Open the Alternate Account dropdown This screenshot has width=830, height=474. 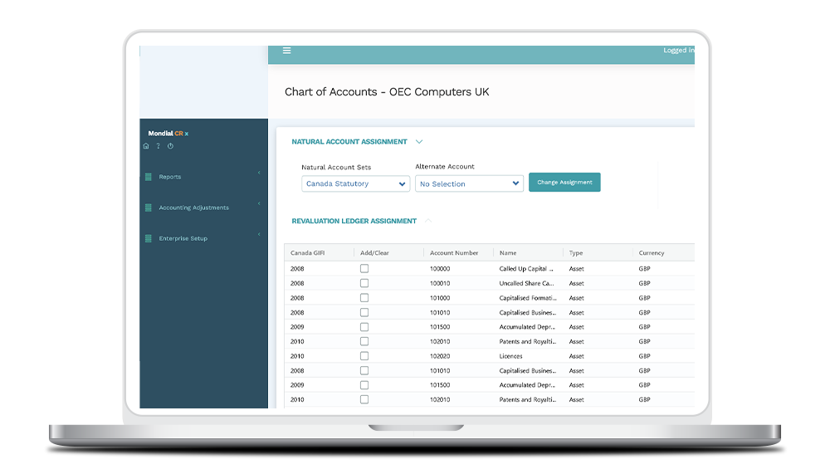(x=469, y=183)
